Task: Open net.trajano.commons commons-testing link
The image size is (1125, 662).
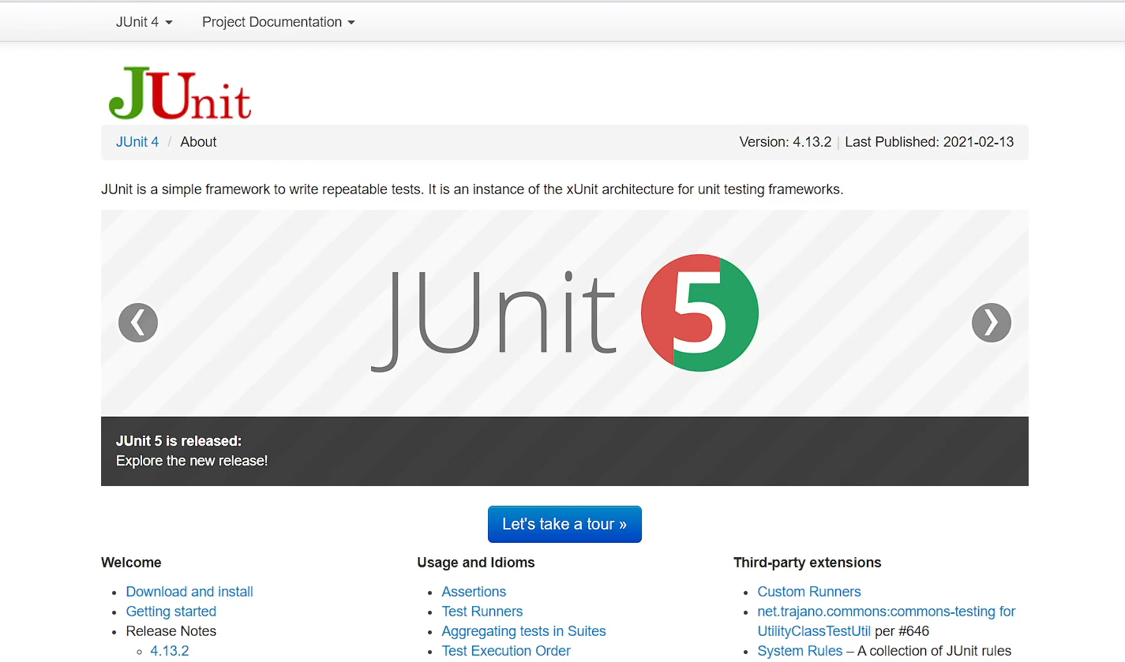Action: 886,612
